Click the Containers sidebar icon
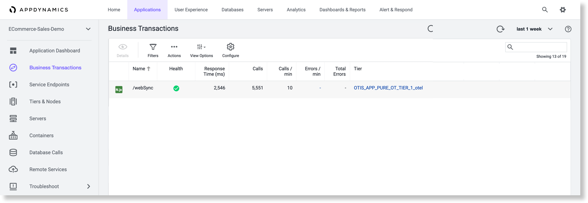Image resolution: width=588 pixels, height=203 pixels. coord(13,135)
